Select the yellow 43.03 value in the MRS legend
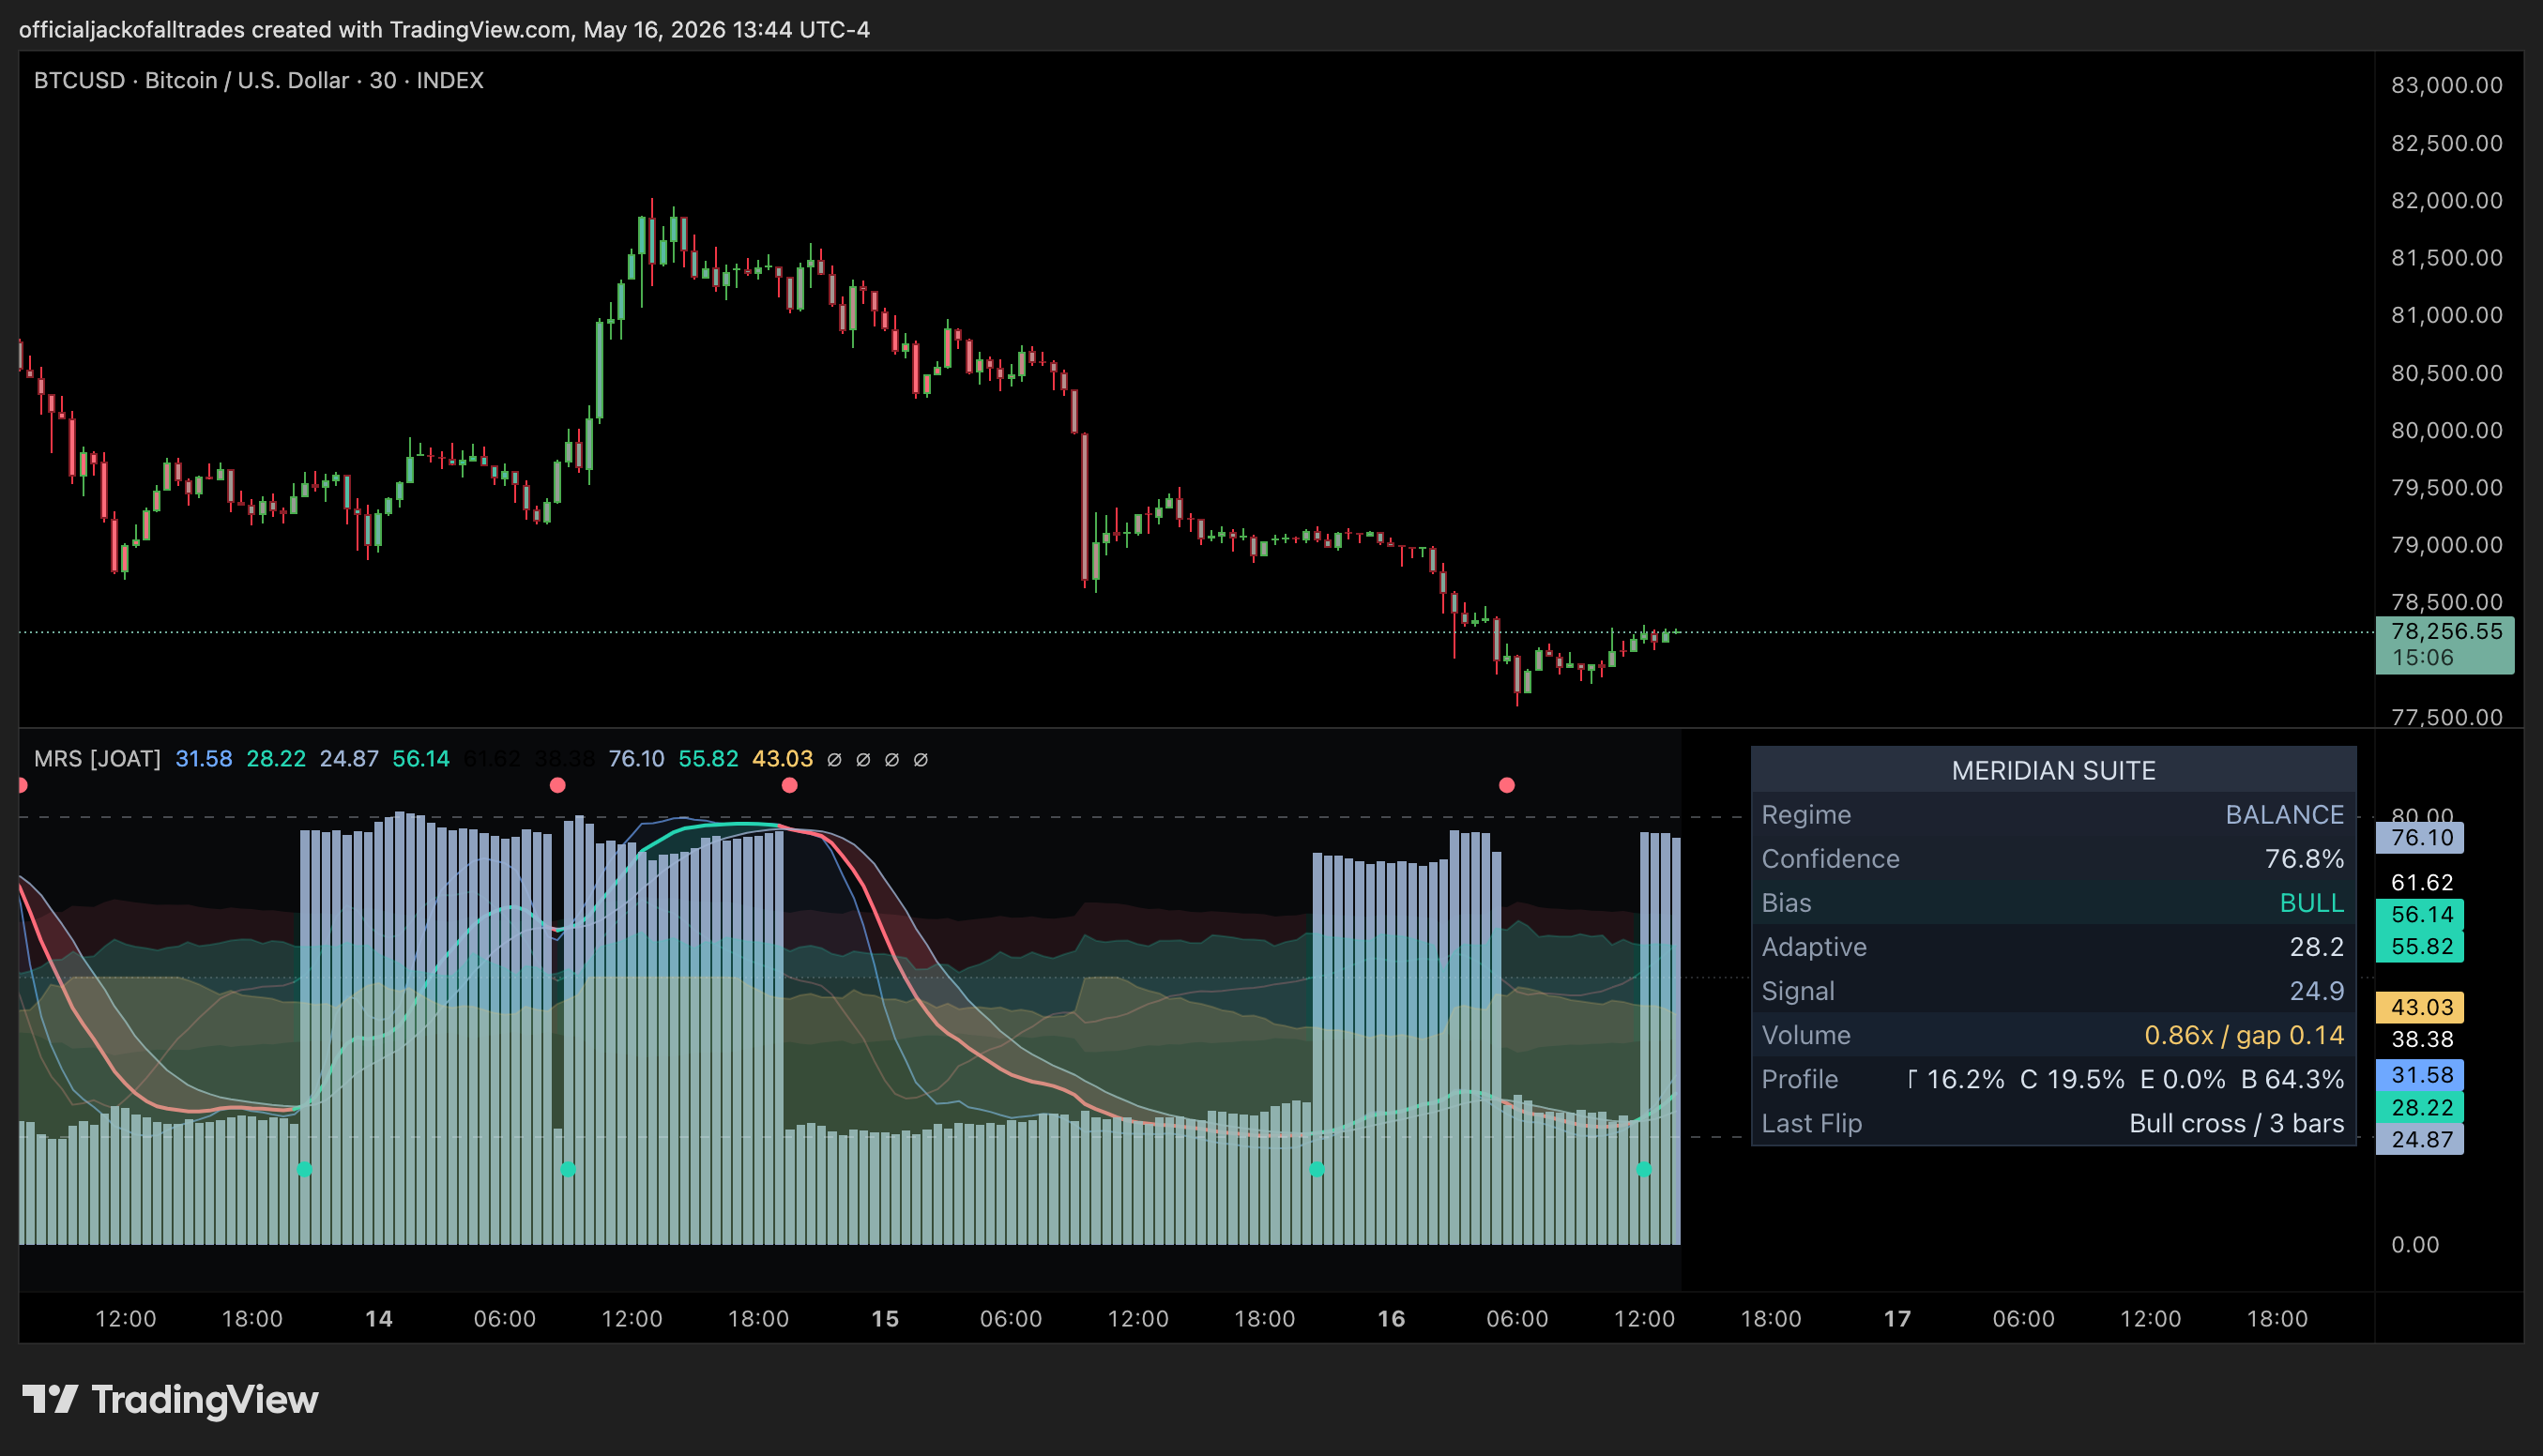Image resolution: width=2543 pixels, height=1456 pixels. (782, 759)
